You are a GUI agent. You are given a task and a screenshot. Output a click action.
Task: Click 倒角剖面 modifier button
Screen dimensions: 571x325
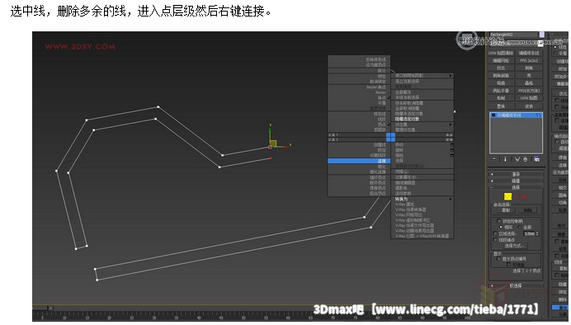[x=501, y=76]
